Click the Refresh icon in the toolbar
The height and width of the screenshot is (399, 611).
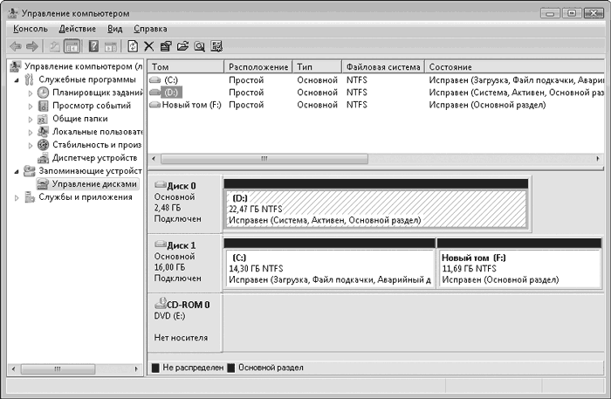click(132, 46)
